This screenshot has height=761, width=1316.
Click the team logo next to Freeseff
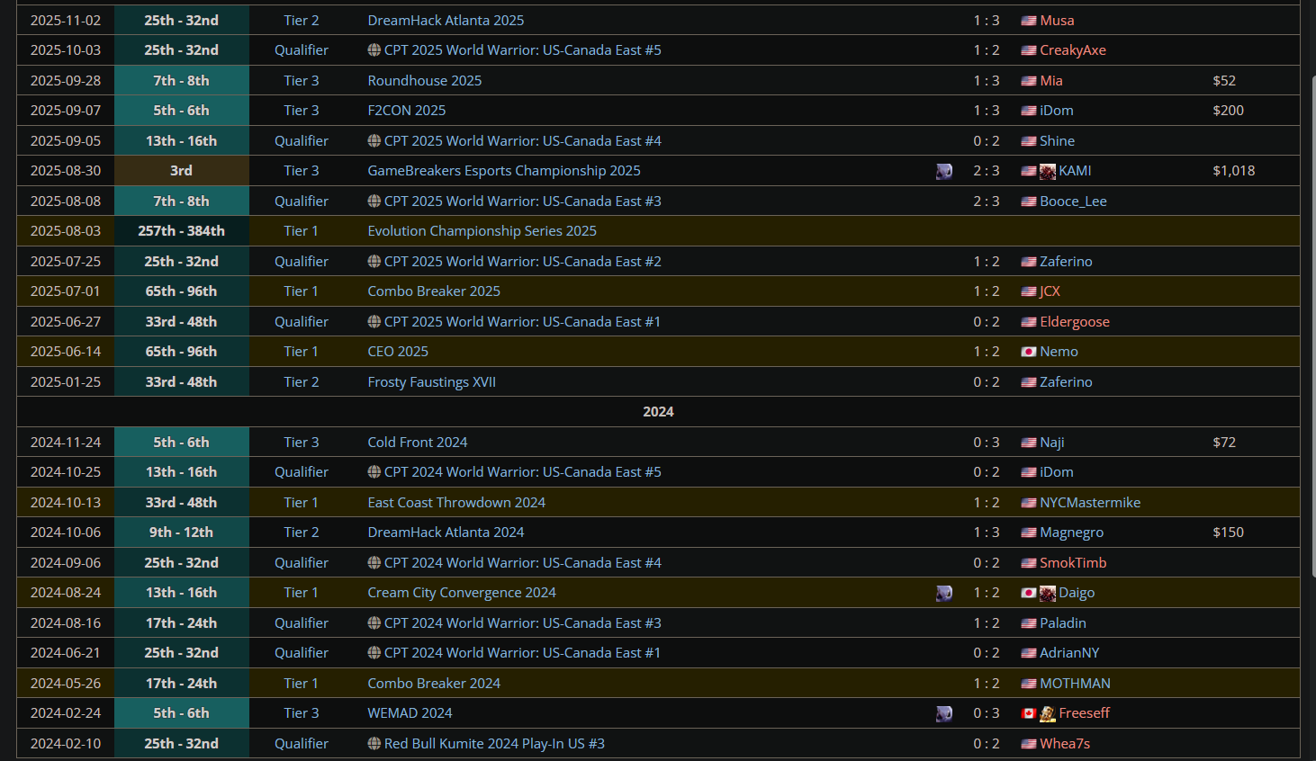(1048, 713)
